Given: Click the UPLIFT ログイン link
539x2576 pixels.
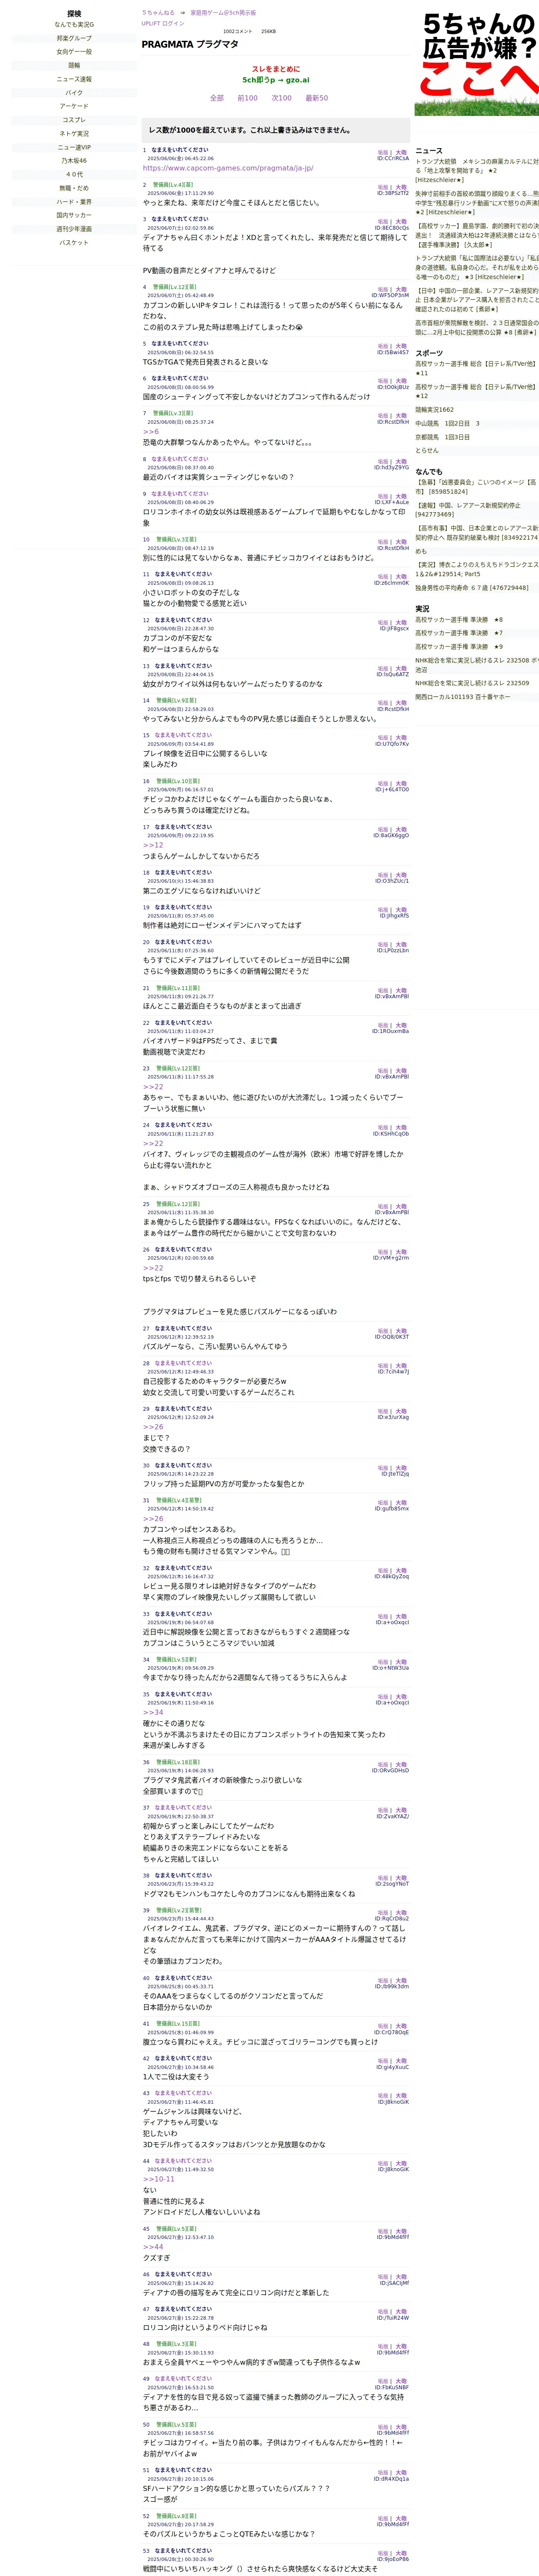Looking at the screenshot, I should 163,23.
